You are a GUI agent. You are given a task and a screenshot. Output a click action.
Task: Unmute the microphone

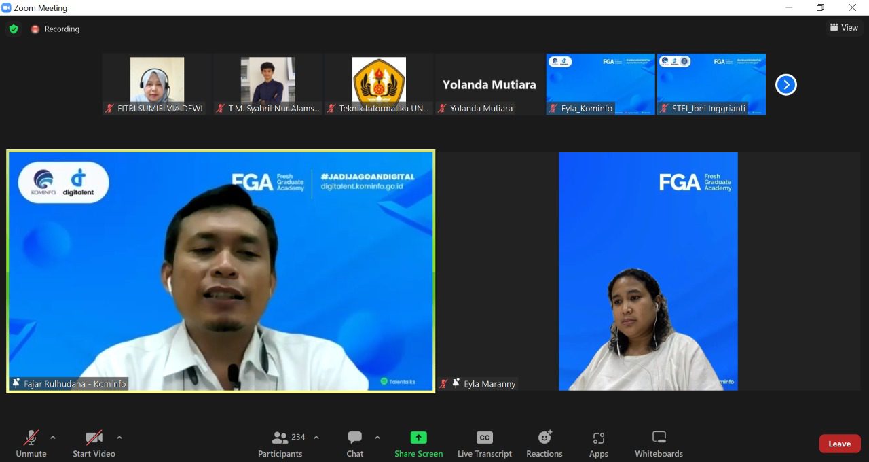pos(31,444)
